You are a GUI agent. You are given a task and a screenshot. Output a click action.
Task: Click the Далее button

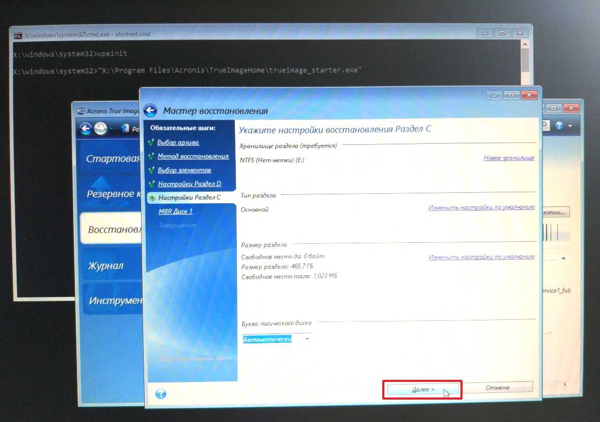tap(423, 390)
